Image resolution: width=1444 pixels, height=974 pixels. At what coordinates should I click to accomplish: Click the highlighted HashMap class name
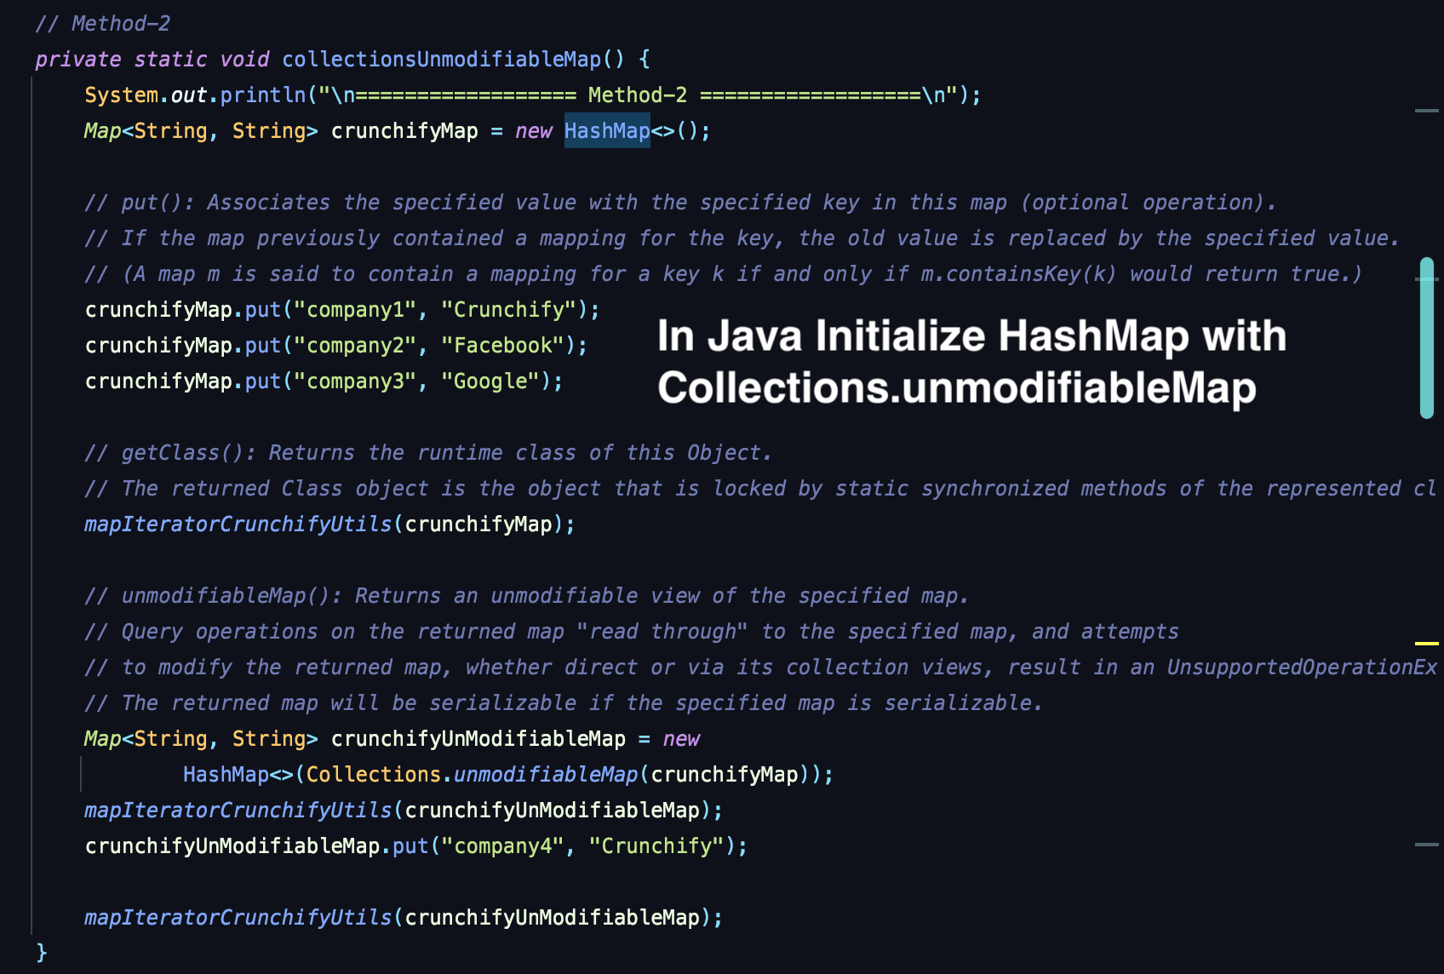pos(606,131)
